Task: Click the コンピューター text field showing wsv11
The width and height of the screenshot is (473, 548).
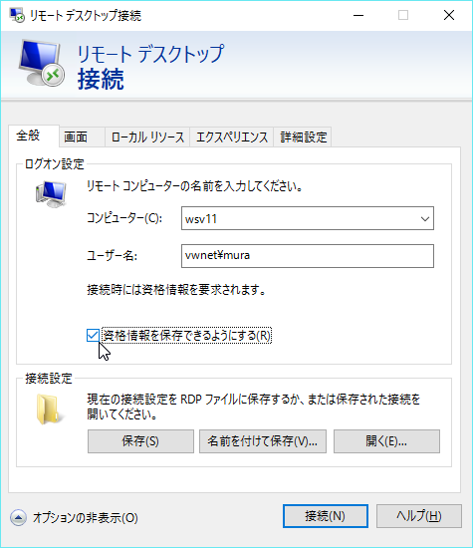Action: tap(300, 219)
